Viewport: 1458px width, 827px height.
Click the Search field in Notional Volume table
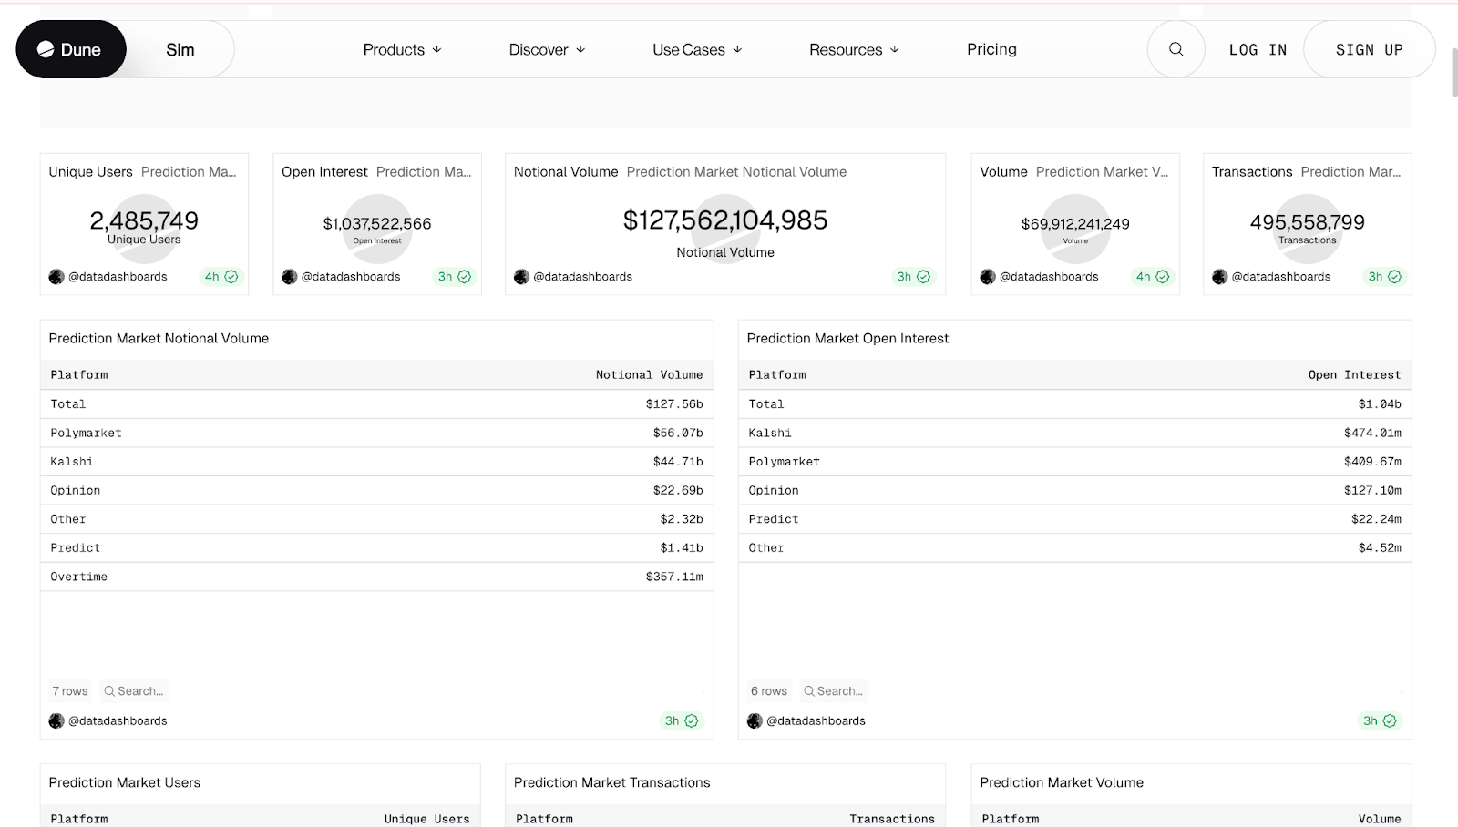pyautogui.click(x=134, y=690)
